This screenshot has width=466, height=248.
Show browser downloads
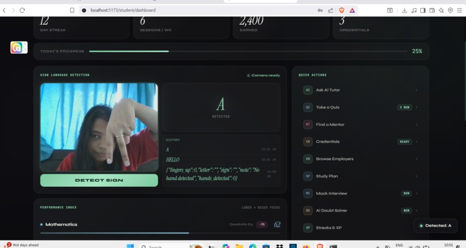click(x=404, y=10)
